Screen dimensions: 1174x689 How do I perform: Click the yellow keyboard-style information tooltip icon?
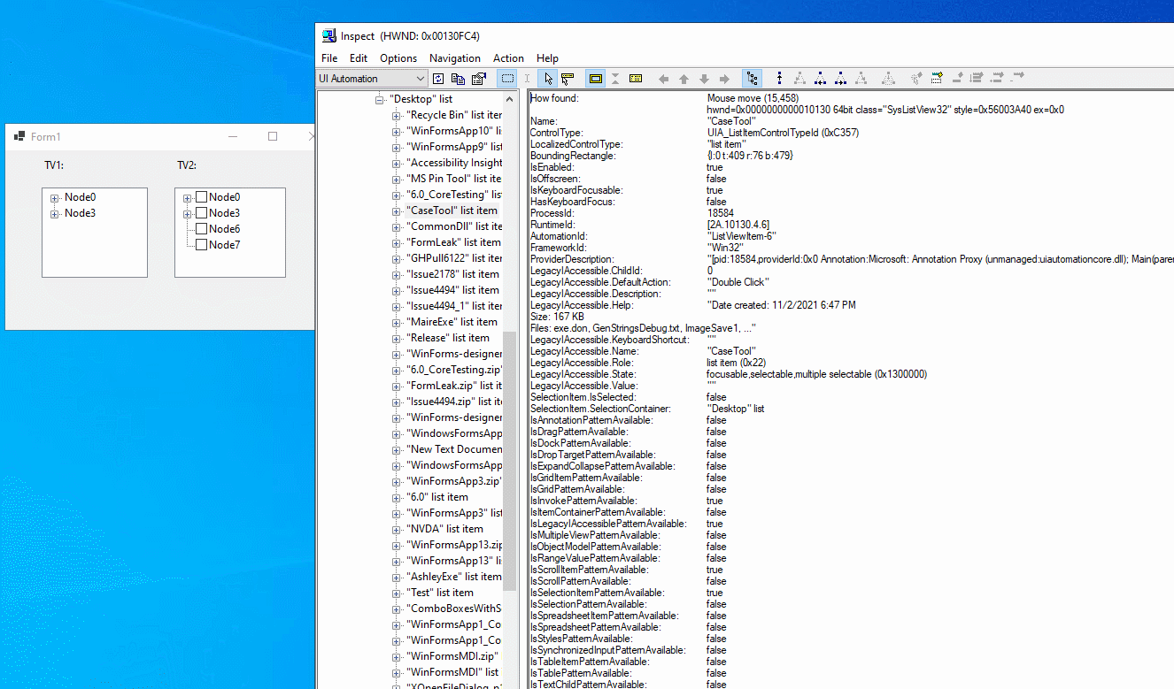click(635, 79)
